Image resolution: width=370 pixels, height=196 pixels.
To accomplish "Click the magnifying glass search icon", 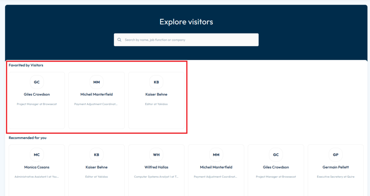I will point(120,40).
